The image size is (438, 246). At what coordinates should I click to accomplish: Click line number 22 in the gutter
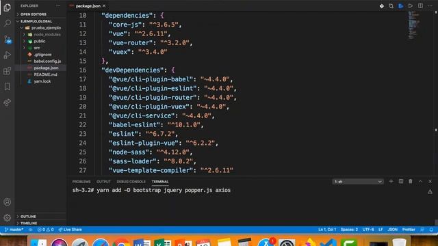(x=82, y=124)
